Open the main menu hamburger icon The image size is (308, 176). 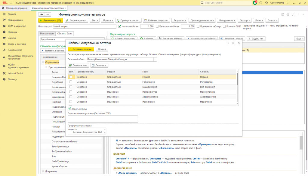click(11, 3)
